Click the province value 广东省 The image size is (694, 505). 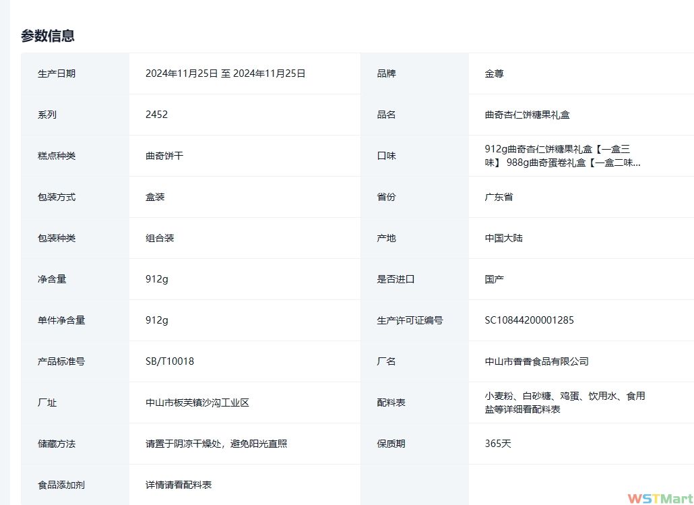[499, 197]
